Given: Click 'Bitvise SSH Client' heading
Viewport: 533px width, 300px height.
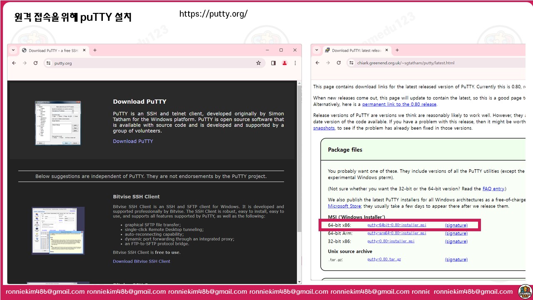Looking at the screenshot, I should tap(136, 197).
